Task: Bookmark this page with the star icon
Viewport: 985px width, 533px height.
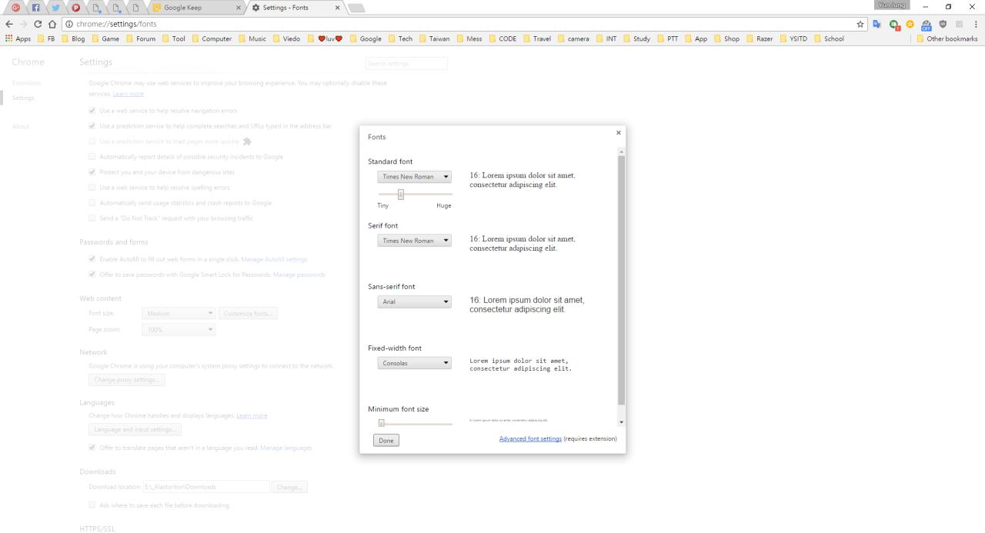Action: 860,24
